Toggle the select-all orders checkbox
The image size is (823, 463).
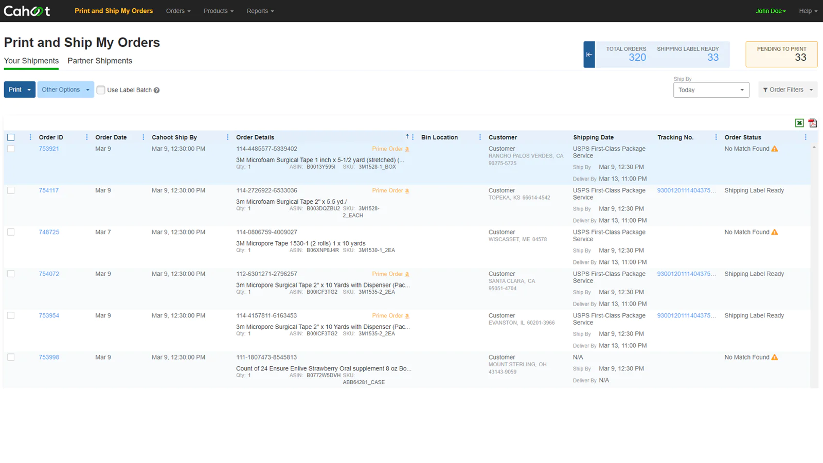click(11, 137)
